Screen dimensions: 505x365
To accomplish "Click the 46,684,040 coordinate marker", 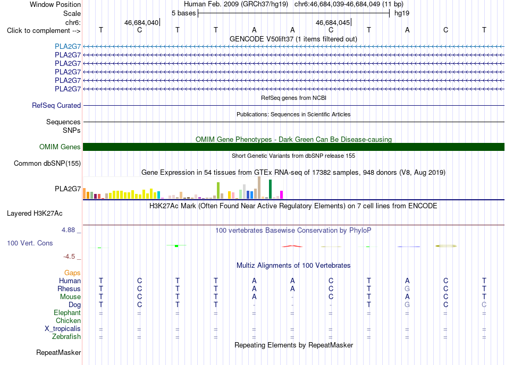I will click(141, 22).
